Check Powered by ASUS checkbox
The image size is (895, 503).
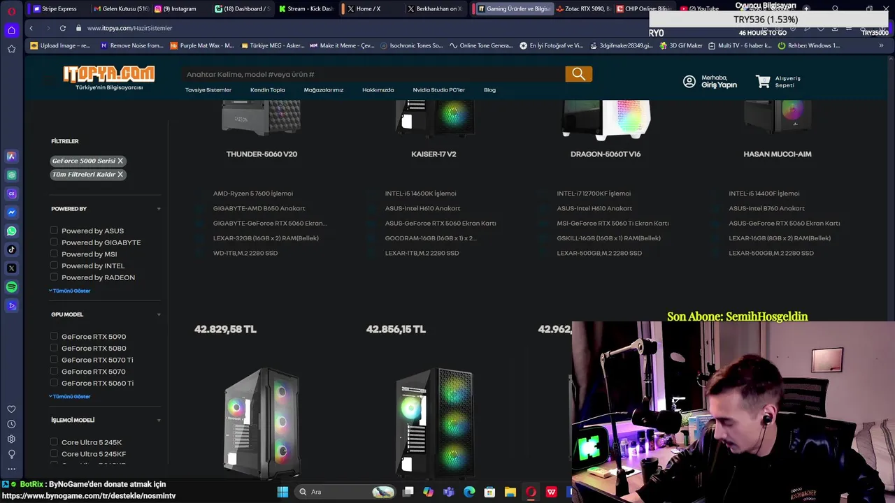pyautogui.click(x=54, y=231)
